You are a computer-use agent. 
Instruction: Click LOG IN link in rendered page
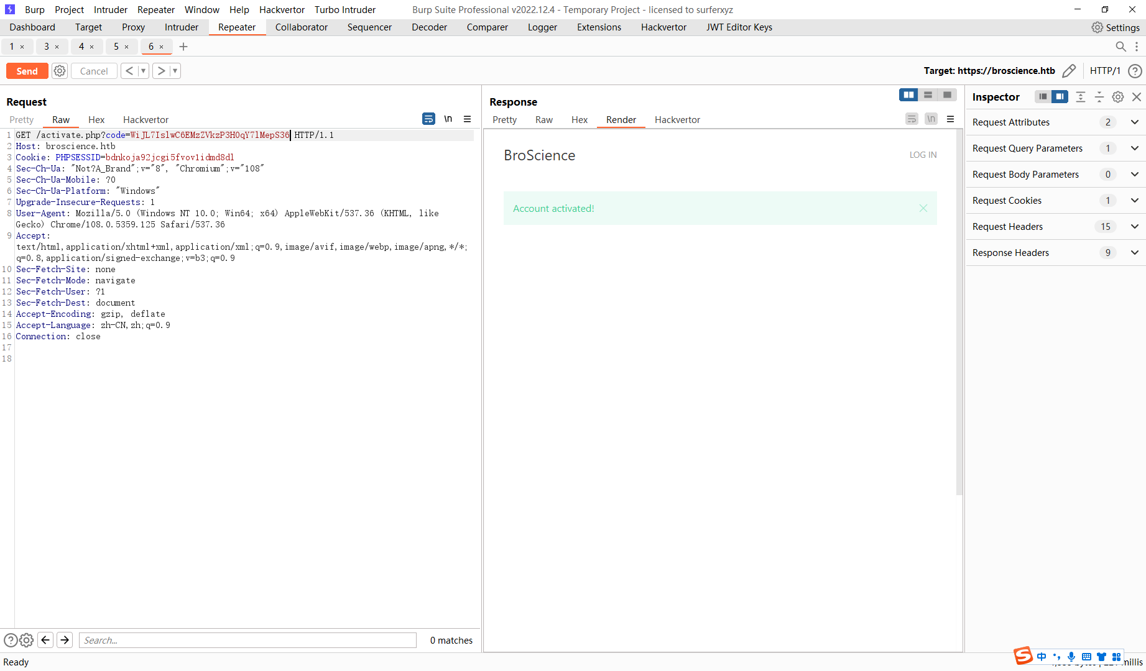(923, 155)
